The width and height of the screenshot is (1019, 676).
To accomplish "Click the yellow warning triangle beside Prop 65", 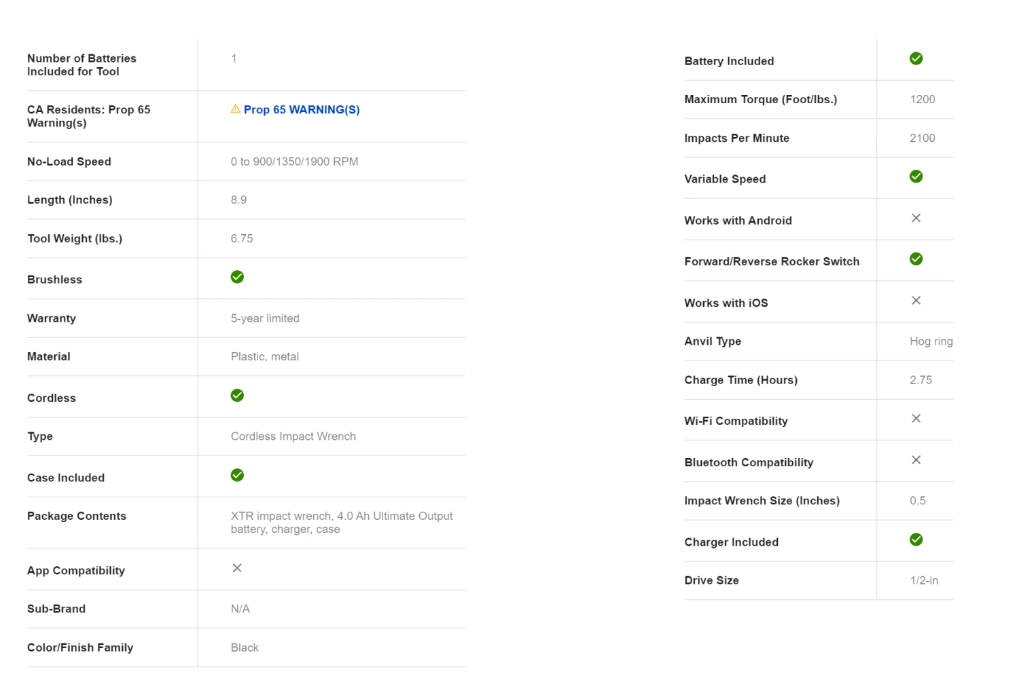I will pos(235,109).
